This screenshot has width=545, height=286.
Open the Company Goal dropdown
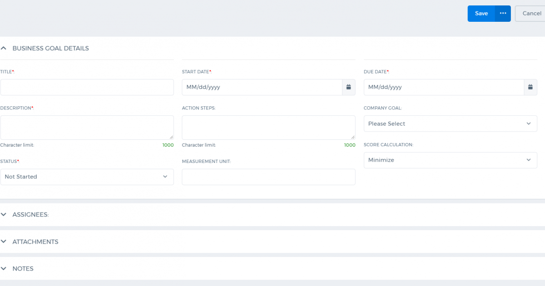click(451, 123)
